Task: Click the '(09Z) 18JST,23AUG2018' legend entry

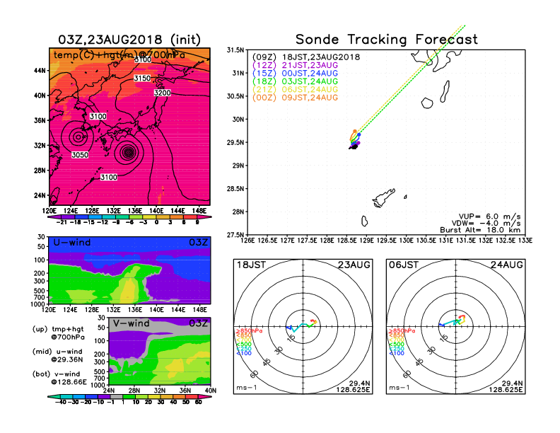Action: coord(306,57)
